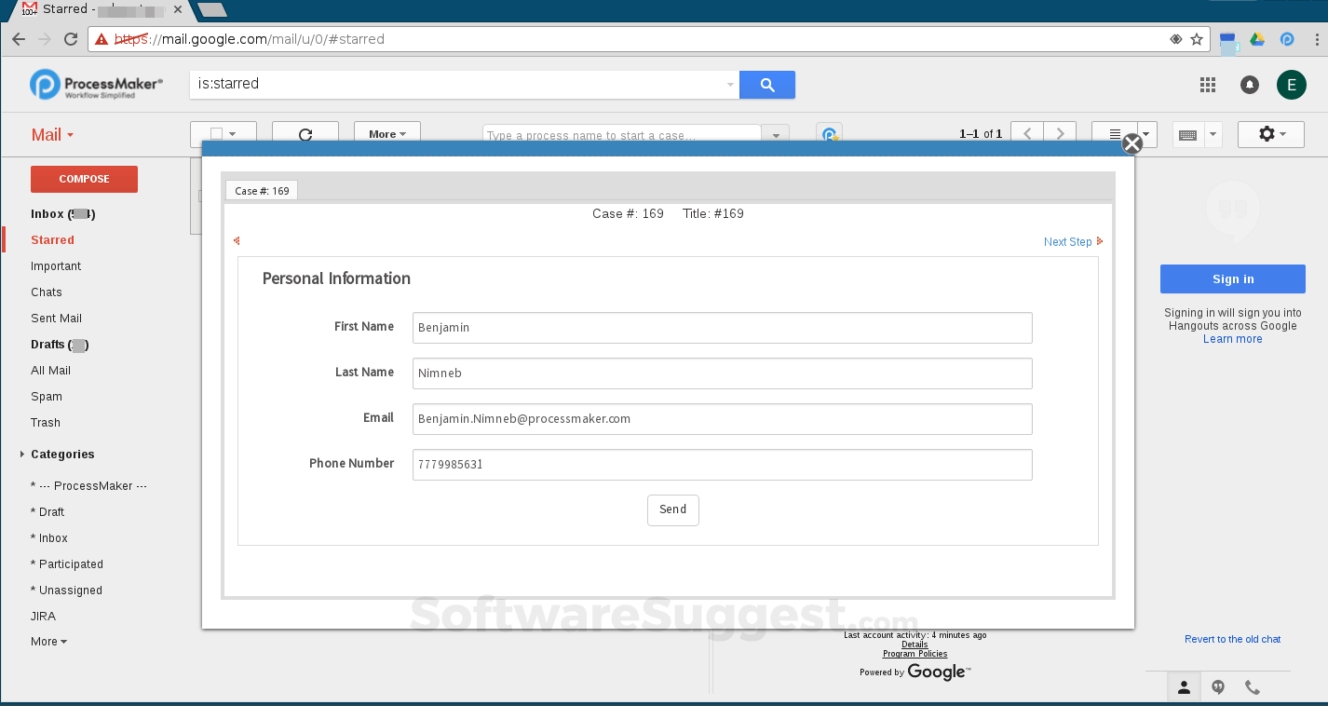Image resolution: width=1328 pixels, height=706 pixels.
Task: Click the contacts person icon near Hangouts
Action: click(x=1184, y=686)
